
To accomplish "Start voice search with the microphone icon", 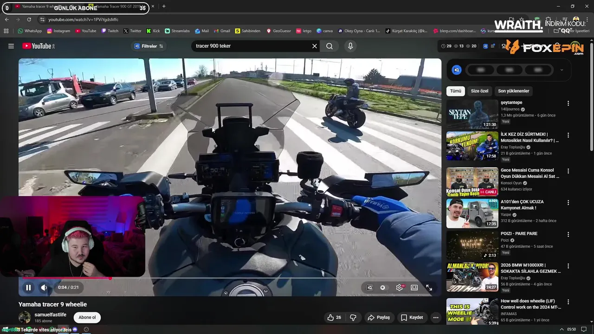I will click(350, 46).
